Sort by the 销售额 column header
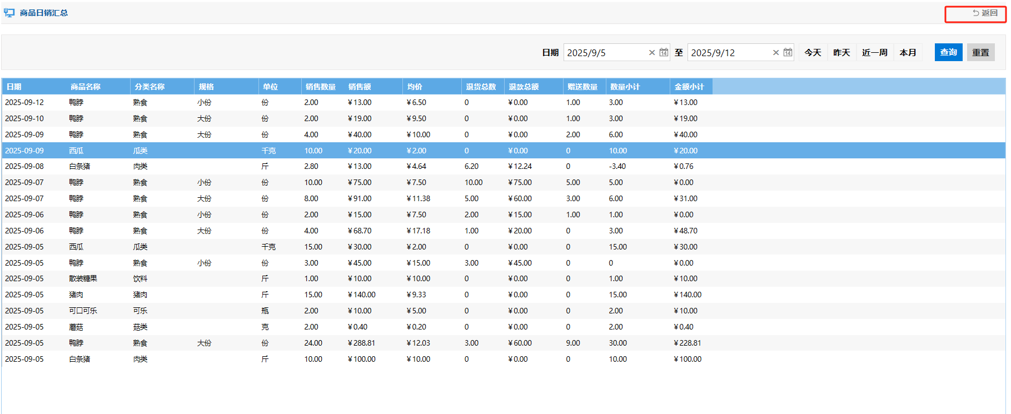The width and height of the screenshot is (1011, 414). (x=360, y=87)
